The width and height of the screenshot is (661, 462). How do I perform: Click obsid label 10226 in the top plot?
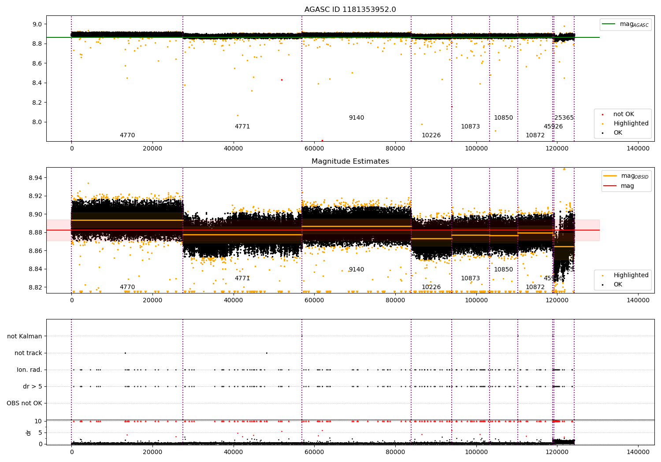coord(431,136)
